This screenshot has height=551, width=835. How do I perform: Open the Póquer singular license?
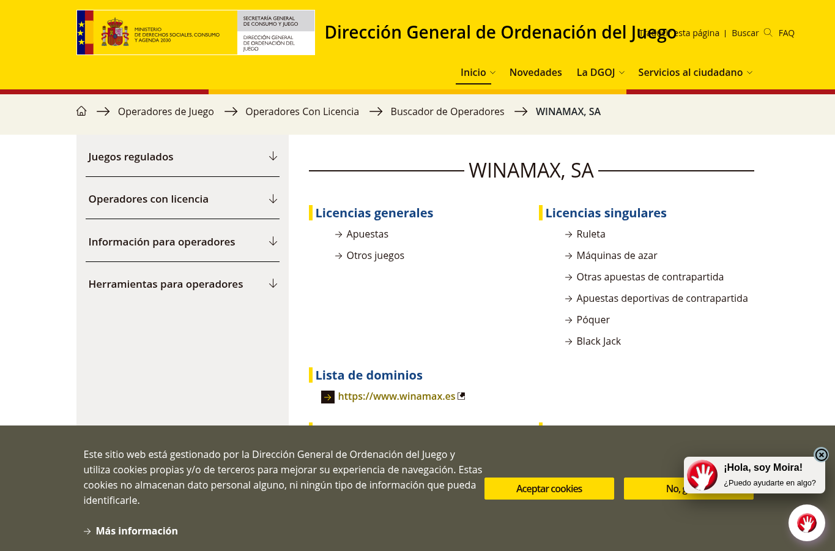(x=593, y=320)
